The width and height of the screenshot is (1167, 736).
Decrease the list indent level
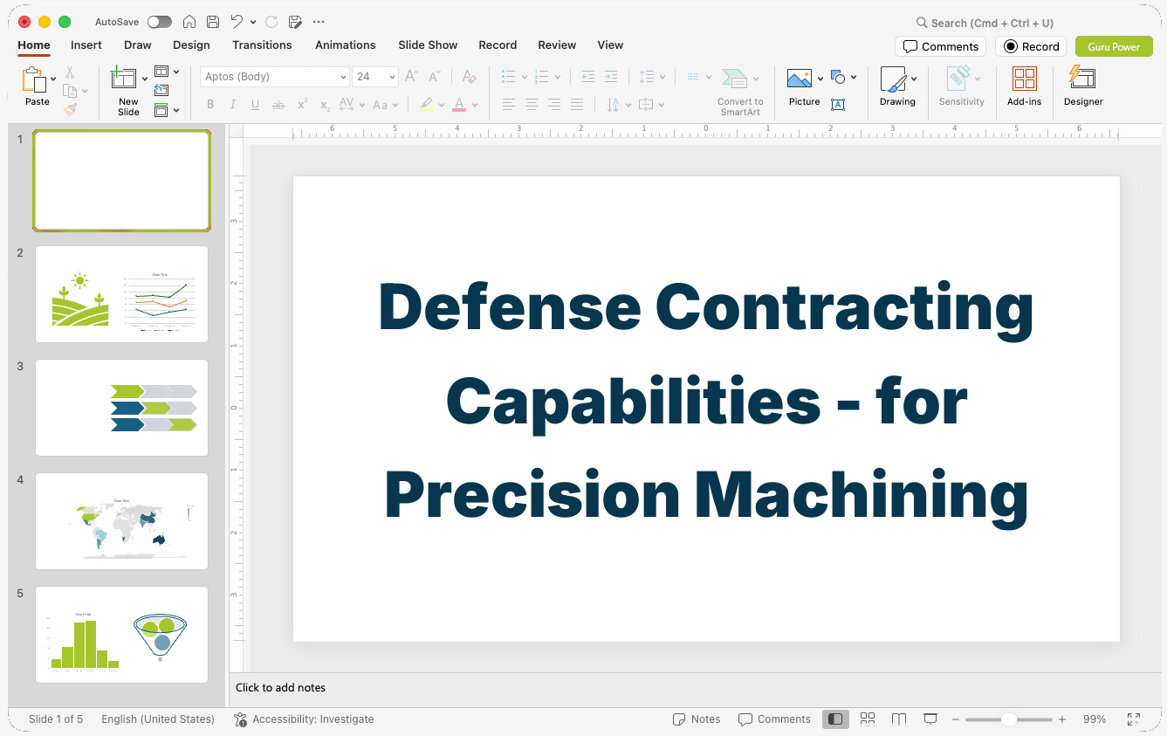click(x=588, y=77)
